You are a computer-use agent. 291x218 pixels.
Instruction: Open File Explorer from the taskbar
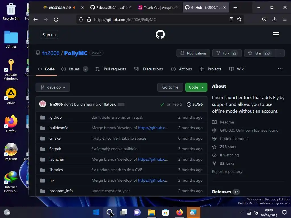(152, 212)
